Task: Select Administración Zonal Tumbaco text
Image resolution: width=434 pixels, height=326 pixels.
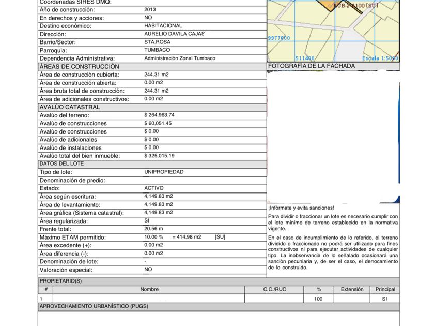Action: pos(180,58)
